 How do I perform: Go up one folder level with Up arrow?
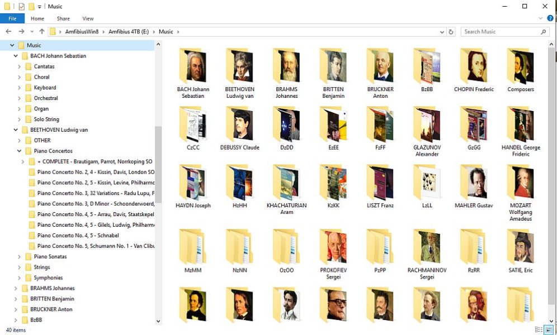click(x=41, y=32)
